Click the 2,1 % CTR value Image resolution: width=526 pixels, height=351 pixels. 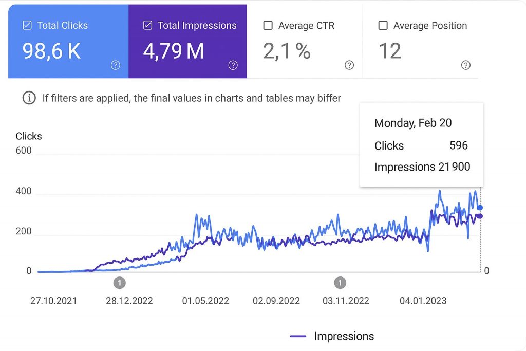pyautogui.click(x=287, y=51)
